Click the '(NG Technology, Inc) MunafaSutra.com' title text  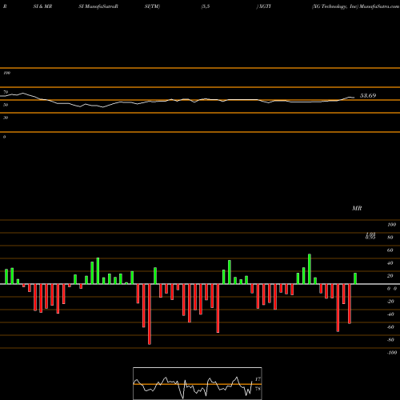(356, 6)
